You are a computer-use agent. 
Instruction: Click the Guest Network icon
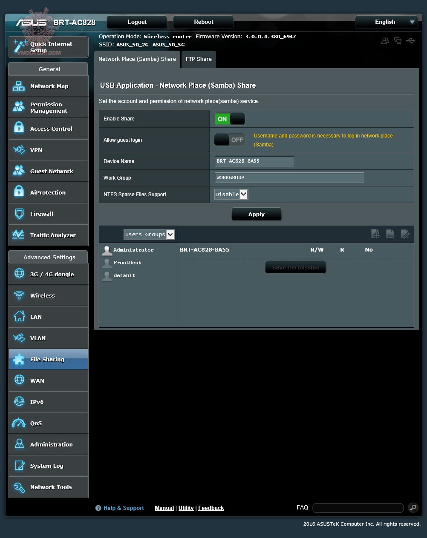coord(19,171)
